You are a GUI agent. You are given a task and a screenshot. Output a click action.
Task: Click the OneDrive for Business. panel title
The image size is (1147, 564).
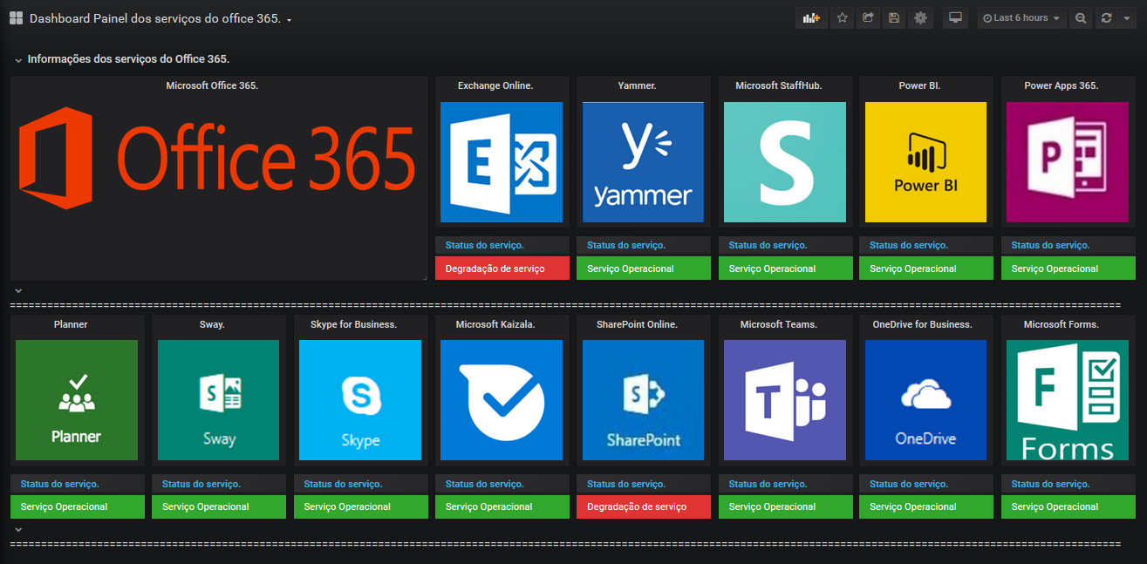[922, 324]
